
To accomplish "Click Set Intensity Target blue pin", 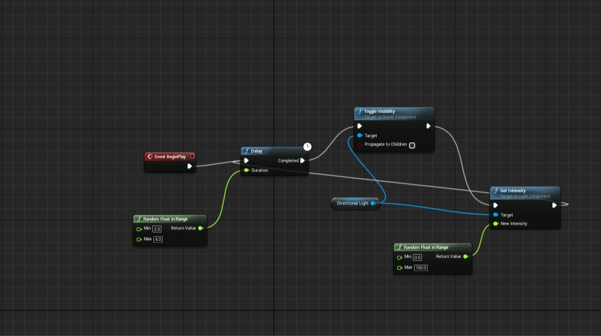I will click(496, 215).
